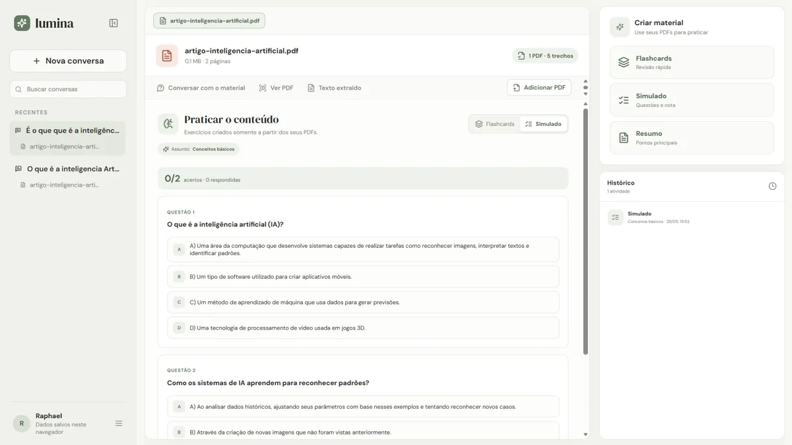Click the Adicionar PDF button

coord(539,88)
